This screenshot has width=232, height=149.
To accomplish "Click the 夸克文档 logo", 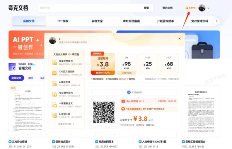I will [18, 8].
